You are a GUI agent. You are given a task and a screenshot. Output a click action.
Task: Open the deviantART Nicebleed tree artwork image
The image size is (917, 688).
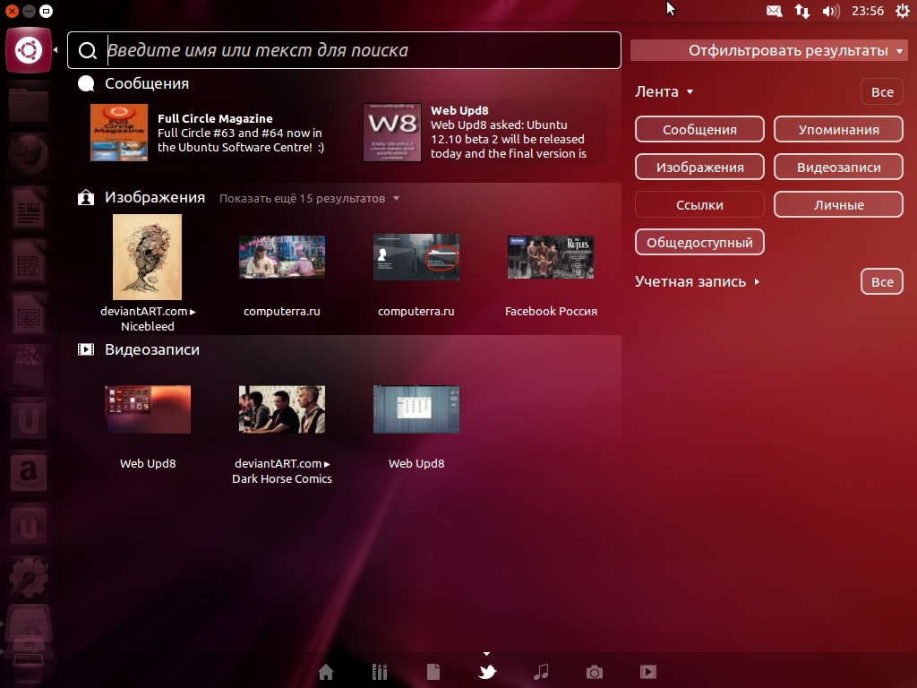(x=148, y=257)
